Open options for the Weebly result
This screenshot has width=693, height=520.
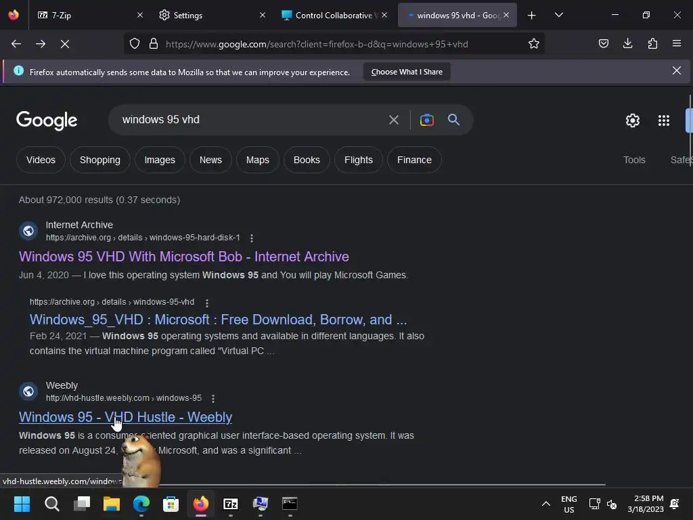click(213, 398)
